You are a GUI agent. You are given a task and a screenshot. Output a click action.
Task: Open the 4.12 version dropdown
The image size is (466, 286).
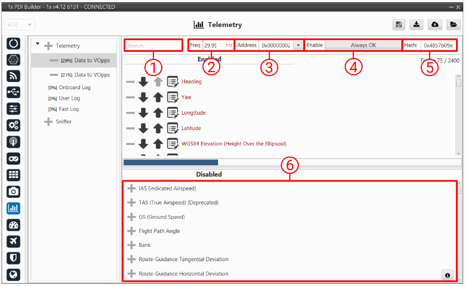19,25
